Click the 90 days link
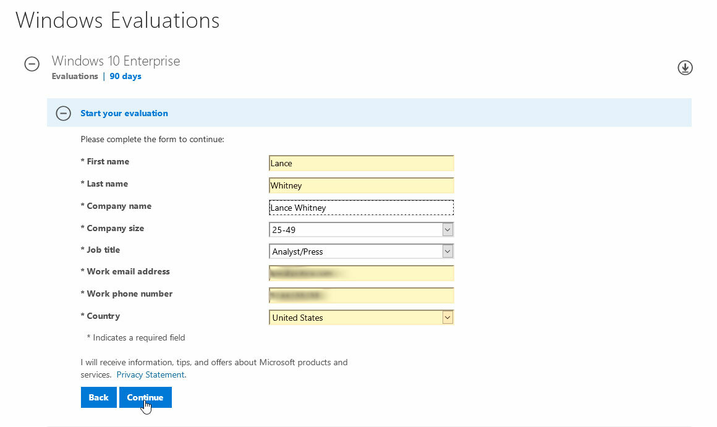This screenshot has width=717, height=427. [x=125, y=77]
